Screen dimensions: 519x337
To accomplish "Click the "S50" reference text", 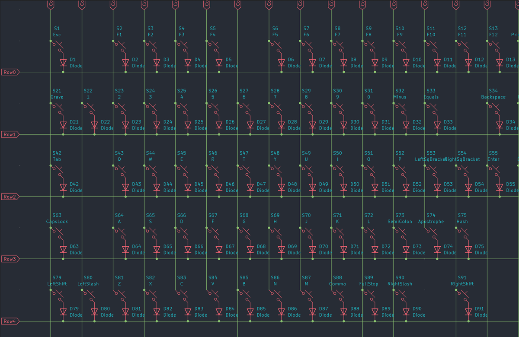I will coord(337,153).
